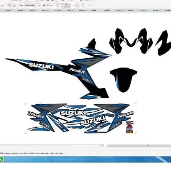Switch to the sirius d document tab
The image size is (171, 171).
58,10
